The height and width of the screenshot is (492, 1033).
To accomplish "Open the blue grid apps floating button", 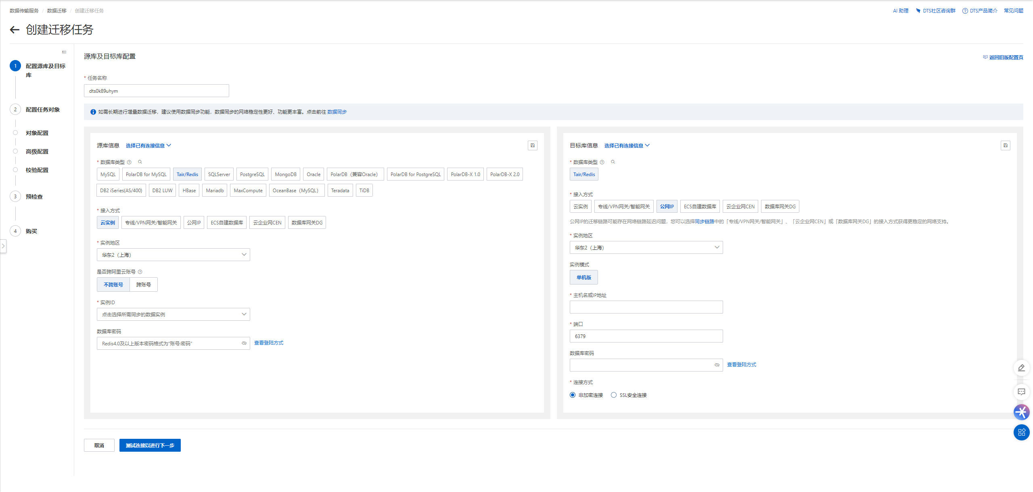I will [1021, 432].
